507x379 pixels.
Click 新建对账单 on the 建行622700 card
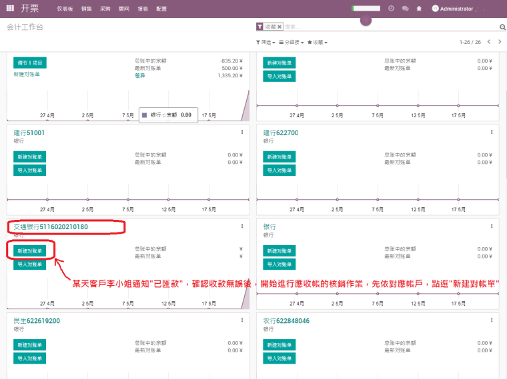(280, 157)
